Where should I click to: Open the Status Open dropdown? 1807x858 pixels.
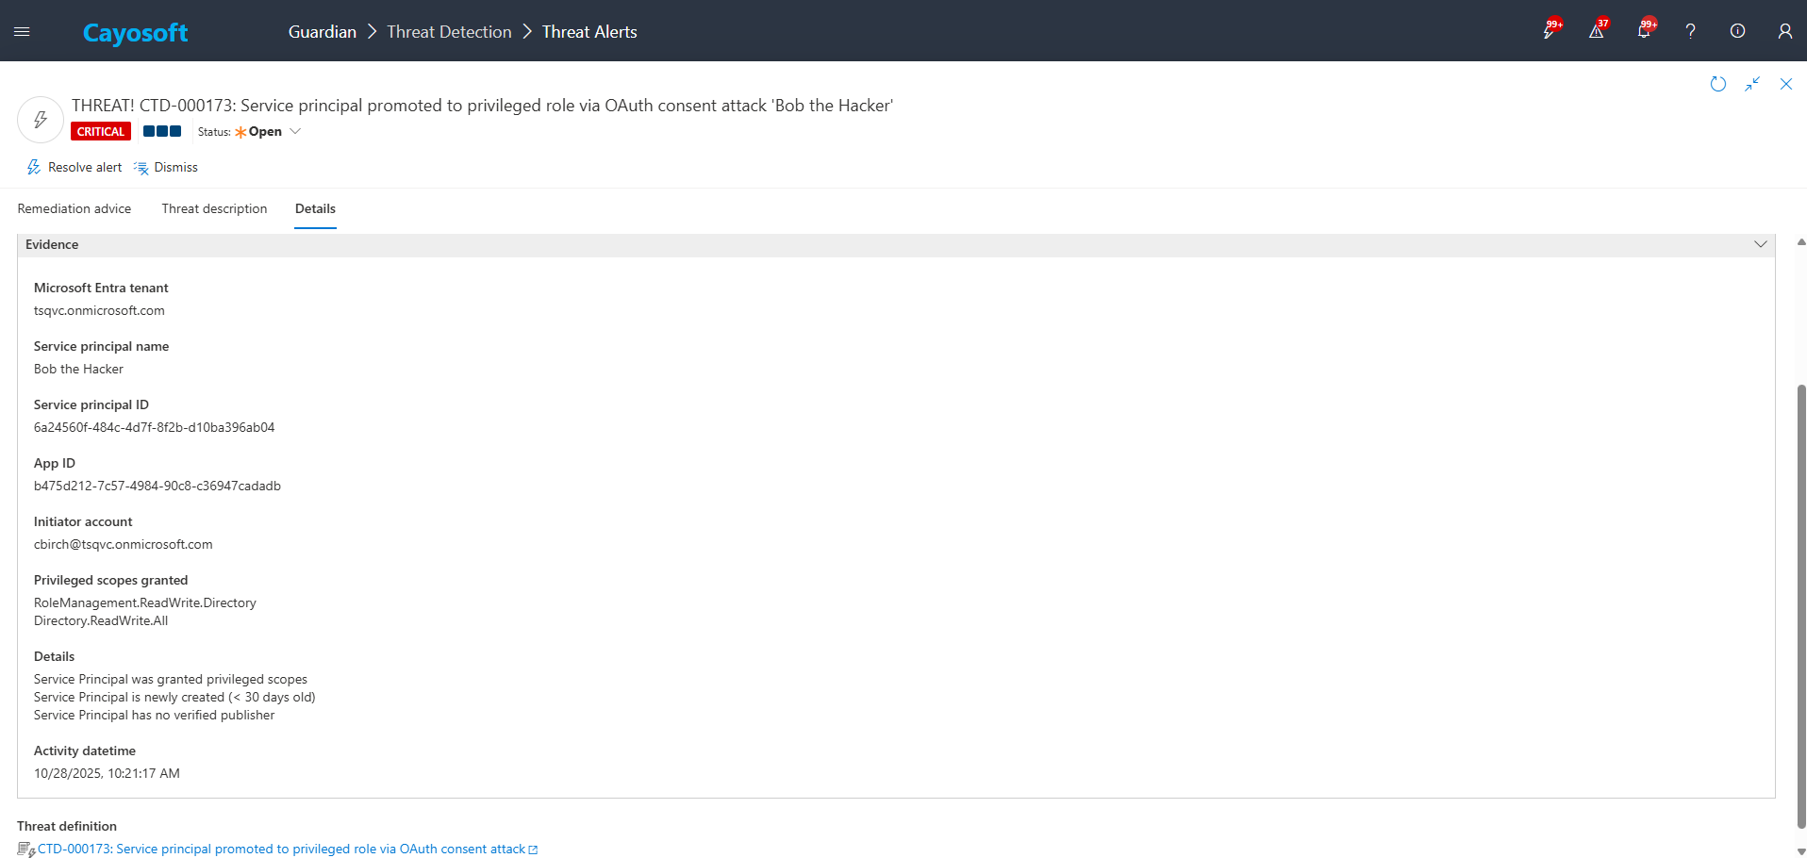click(x=295, y=132)
